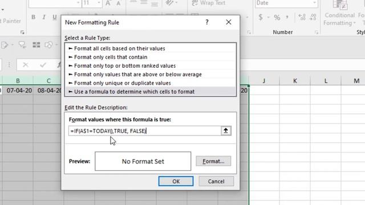
Task: Click cell containing 08-04-20
Action: coord(47,91)
